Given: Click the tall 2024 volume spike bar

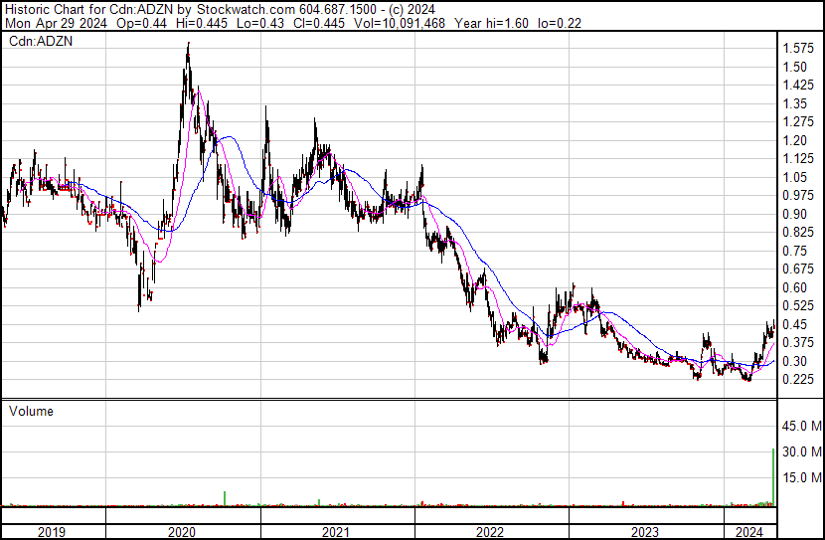Looking at the screenshot, I should click(x=773, y=477).
